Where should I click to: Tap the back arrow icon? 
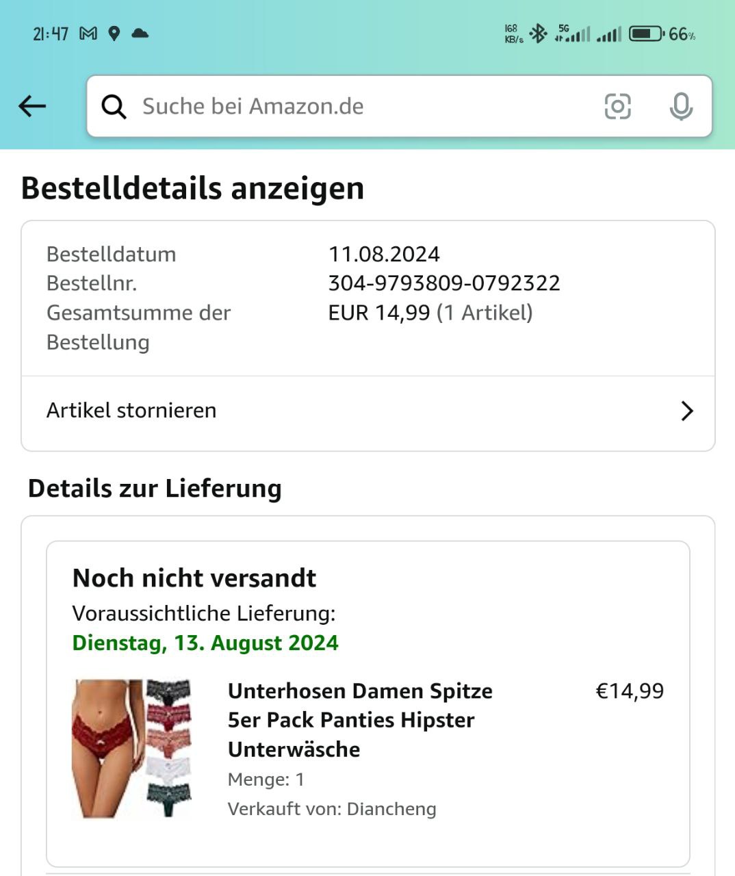32,106
